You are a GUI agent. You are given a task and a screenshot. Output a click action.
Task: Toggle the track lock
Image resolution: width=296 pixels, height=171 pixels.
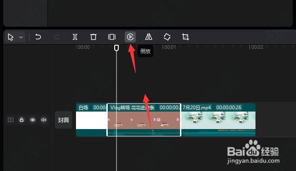22,120
